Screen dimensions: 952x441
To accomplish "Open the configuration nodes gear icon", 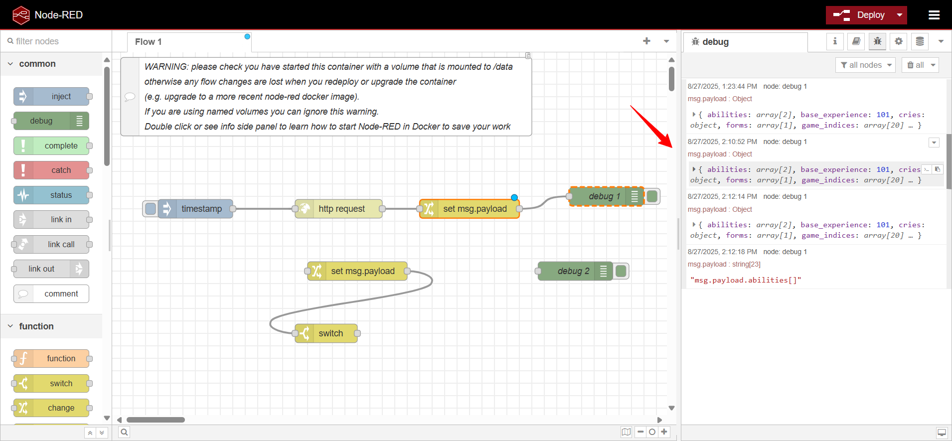I will 899,41.
